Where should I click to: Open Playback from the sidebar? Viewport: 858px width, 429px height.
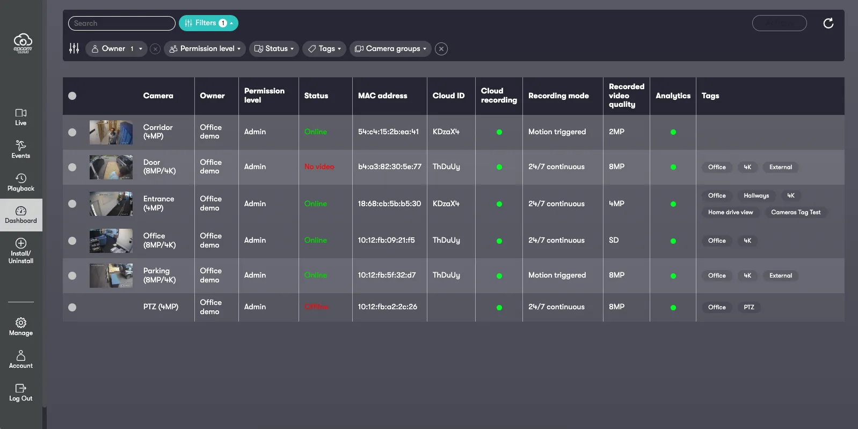tap(21, 183)
